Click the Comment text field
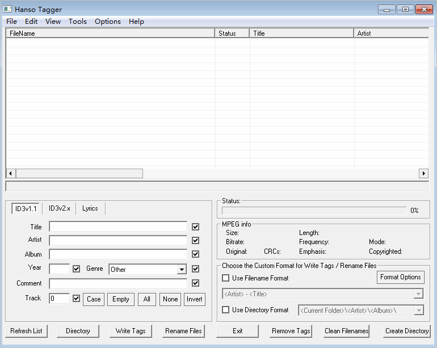Screen dimensions: 437x348 point(118,283)
